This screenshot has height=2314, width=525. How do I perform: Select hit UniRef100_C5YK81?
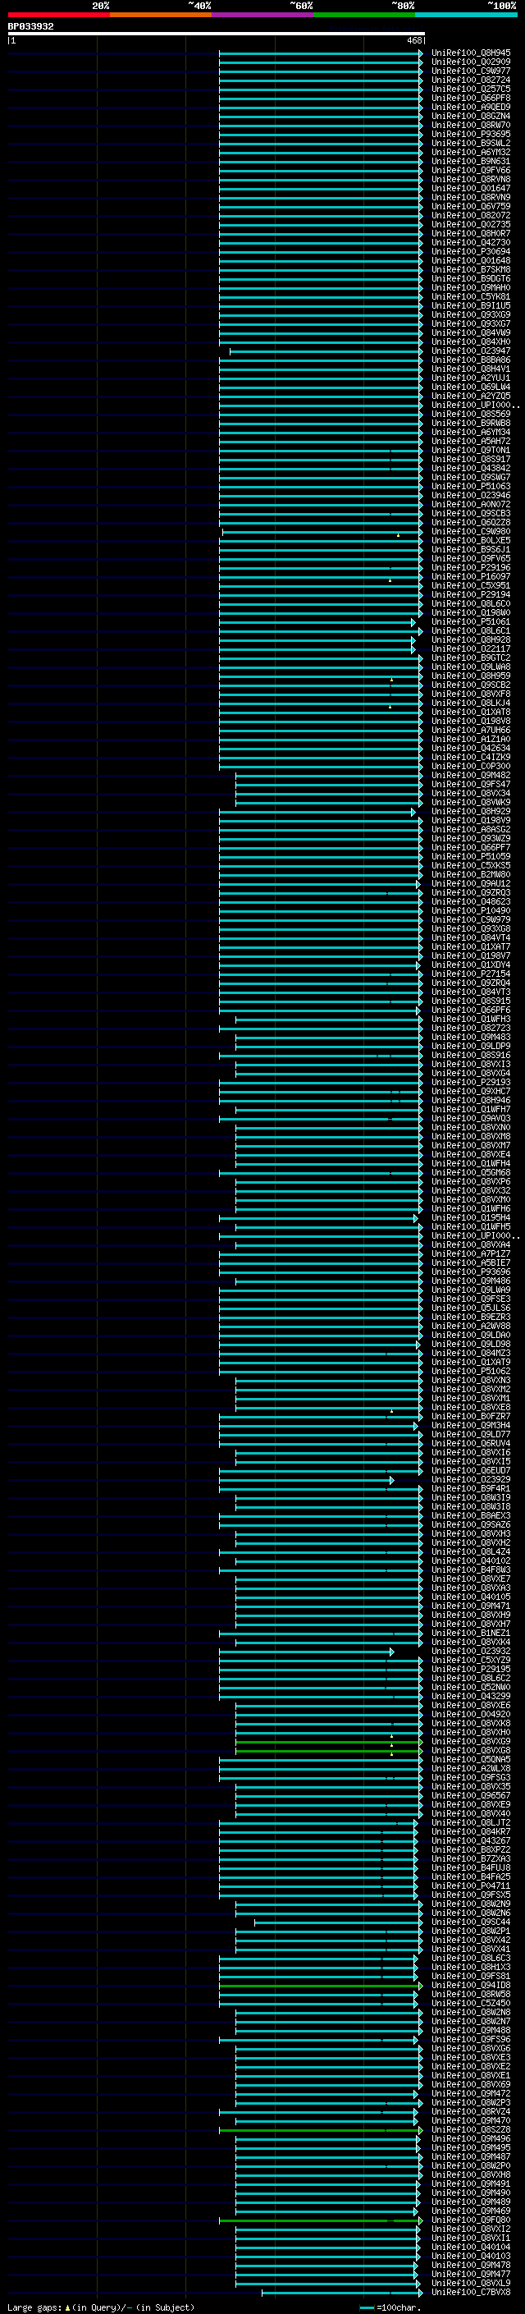click(x=471, y=296)
